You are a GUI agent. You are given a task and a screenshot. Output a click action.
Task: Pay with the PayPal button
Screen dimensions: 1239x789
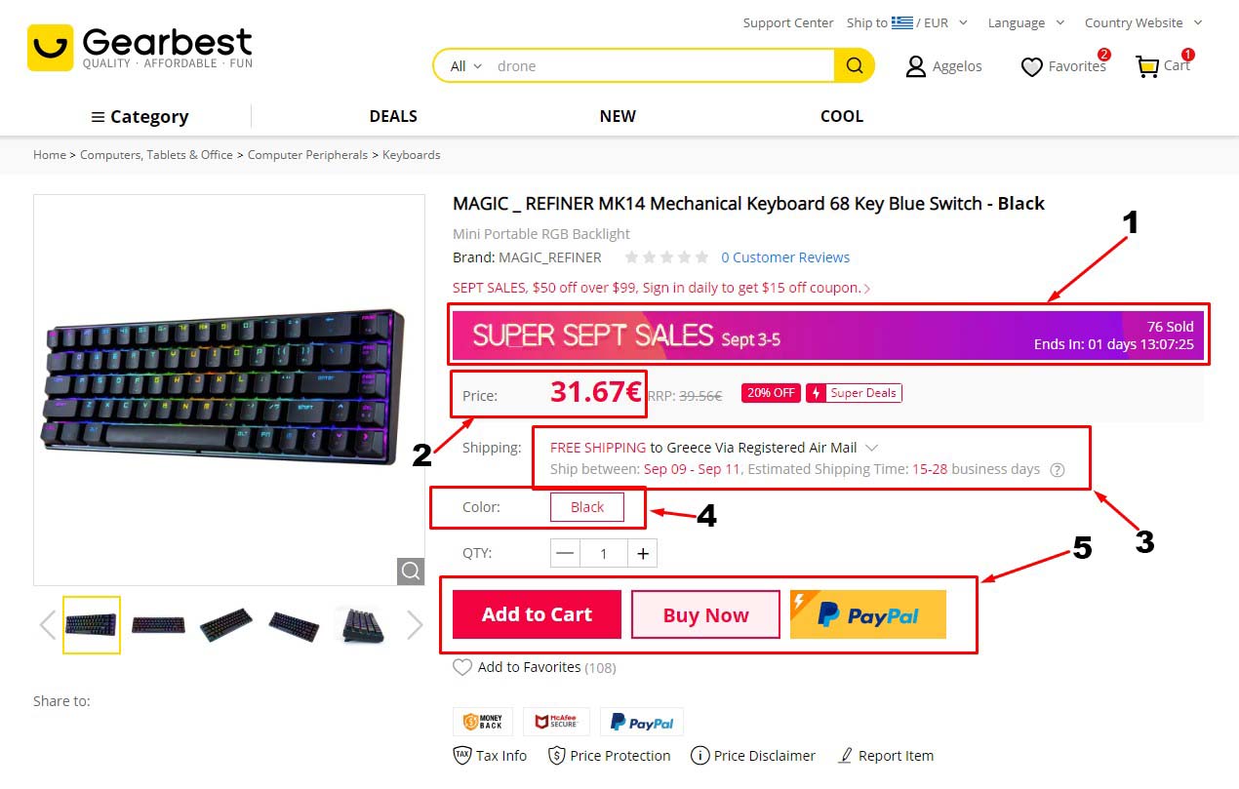[x=868, y=614]
